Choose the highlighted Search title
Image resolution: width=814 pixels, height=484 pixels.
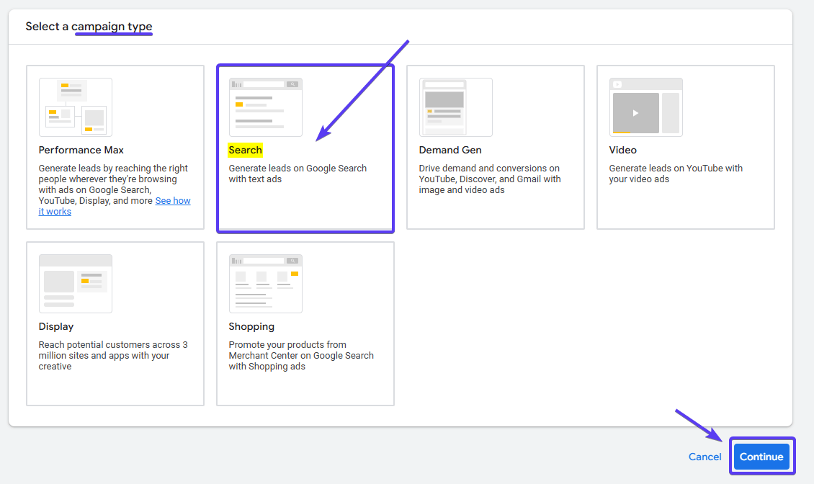pos(245,150)
